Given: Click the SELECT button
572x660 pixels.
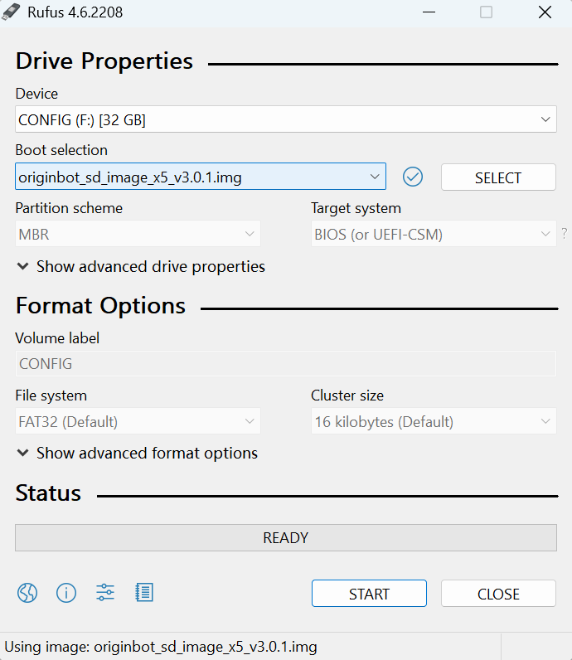Looking at the screenshot, I should [x=498, y=177].
